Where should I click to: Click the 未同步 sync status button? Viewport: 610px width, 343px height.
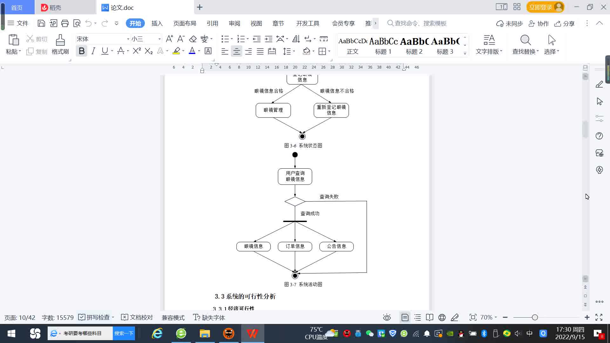click(x=510, y=24)
